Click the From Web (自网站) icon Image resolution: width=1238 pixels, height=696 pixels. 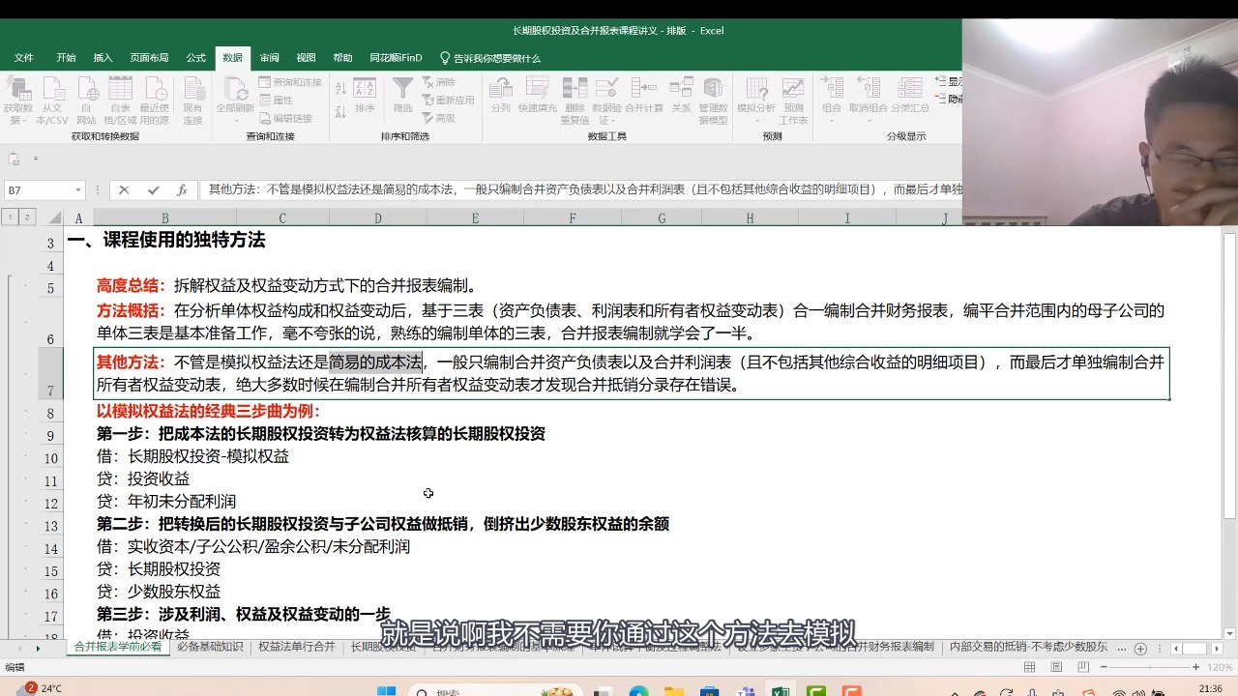[x=86, y=101]
